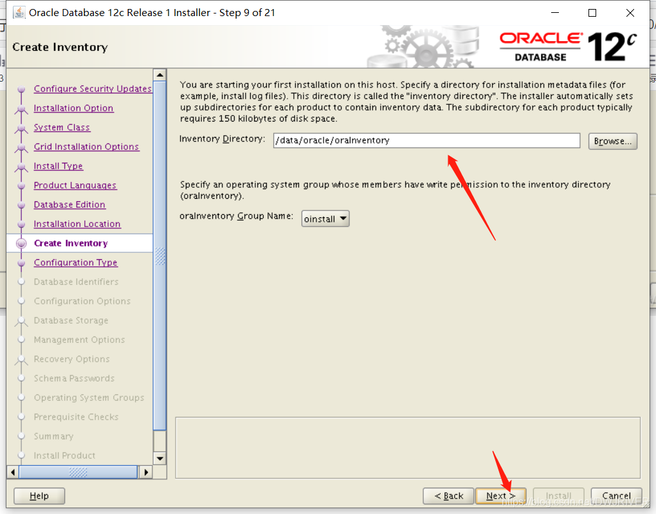
Task: Click the empty message area at bottom
Action: point(408,448)
